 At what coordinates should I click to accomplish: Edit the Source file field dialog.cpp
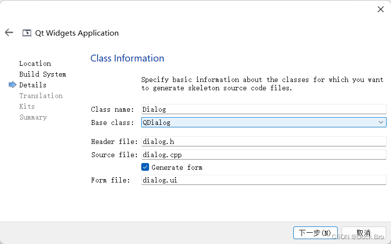tap(264, 155)
